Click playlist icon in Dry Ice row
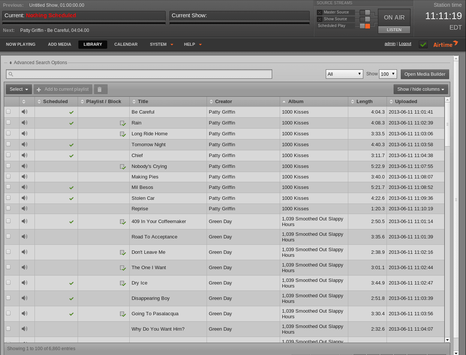The image size is (466, 355). click(123, 283)
